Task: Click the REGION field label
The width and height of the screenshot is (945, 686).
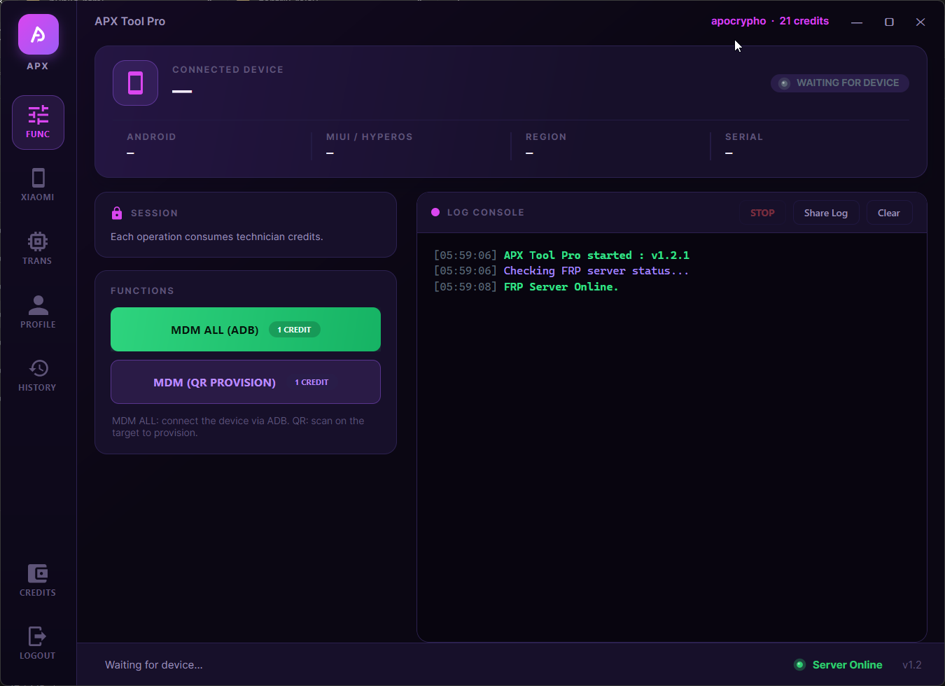Action: pyautogui.click(x=546, y=137)
